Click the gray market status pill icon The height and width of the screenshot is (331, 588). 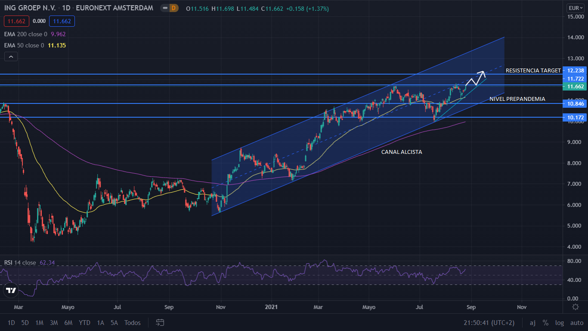pyautogui.click(x=164, y=8)
